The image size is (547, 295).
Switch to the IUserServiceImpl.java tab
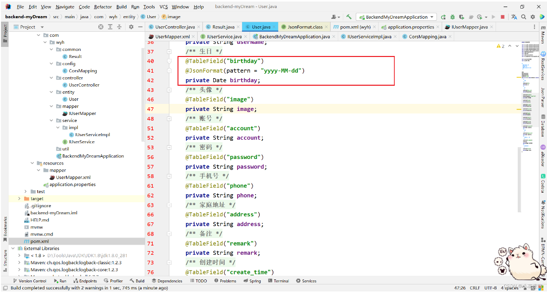coord(369,37)
